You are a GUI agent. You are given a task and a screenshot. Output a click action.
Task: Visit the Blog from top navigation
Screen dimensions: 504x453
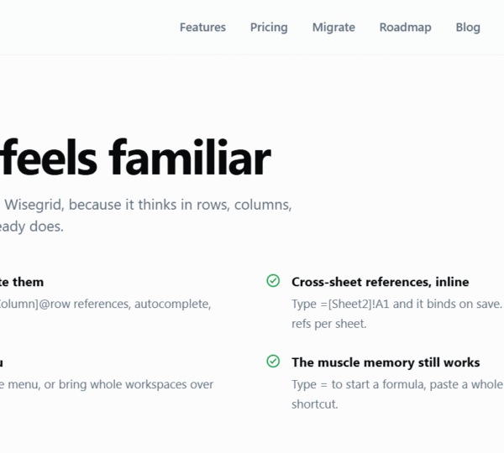coord(468,28)
